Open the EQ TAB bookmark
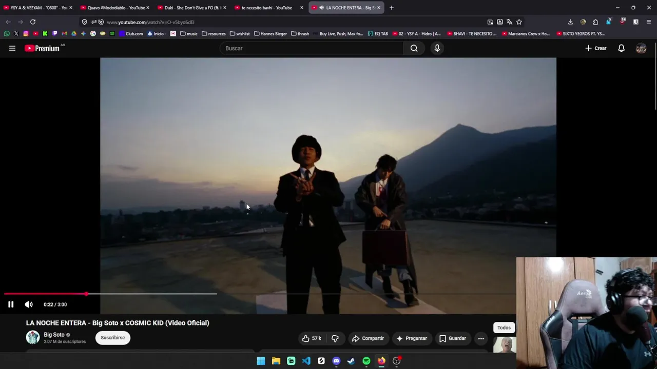The image size is (657, 369). pyautogui.click(x=378, y=34)
